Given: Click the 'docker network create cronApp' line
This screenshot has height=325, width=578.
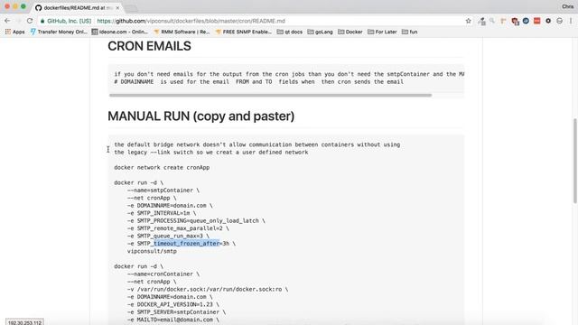Looking at the screenshot, I should coord(162,167).
